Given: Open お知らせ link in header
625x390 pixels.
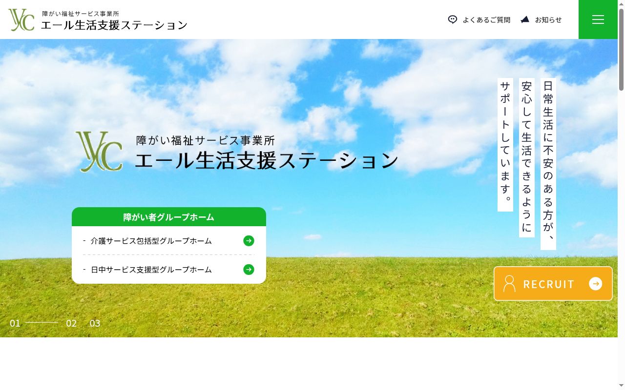Looking at the screenshot, I should 548,20.
